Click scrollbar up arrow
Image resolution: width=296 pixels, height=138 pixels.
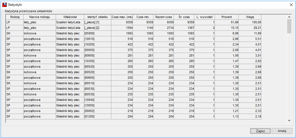pos(289,17)
